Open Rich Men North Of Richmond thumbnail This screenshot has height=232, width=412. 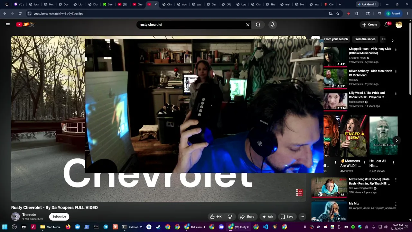pyautogui.click(x=335, y=79)
